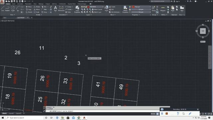Click the MODEL status bar button
This screenshot has width=213, height=120.
point(153,114)
